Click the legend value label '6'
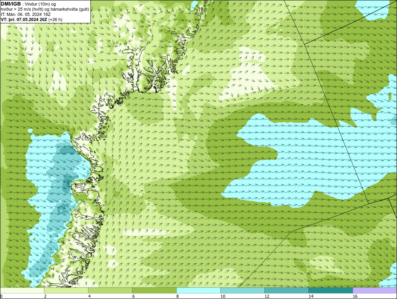 coord(133,296)
